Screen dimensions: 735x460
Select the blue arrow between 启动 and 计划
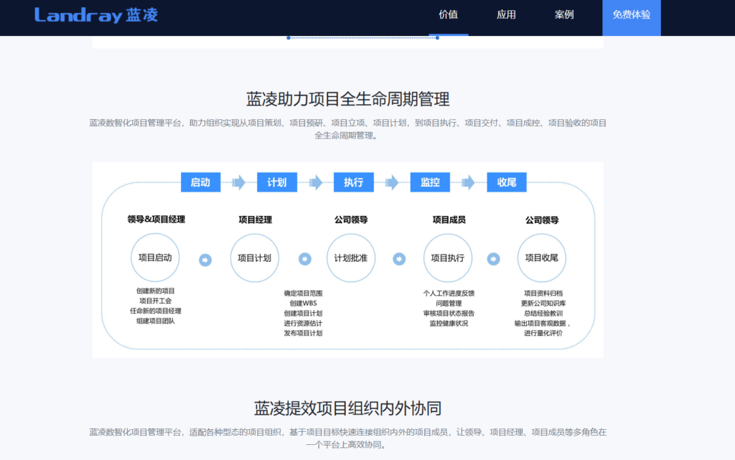click(x=238, y=182)
